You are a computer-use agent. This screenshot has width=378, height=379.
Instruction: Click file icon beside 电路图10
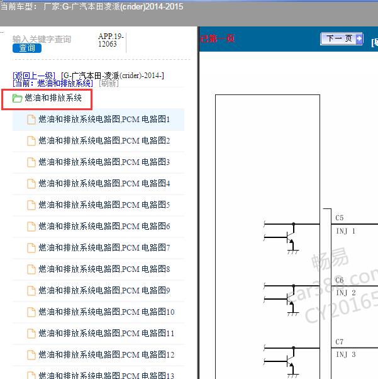pyautogui.click(x=31, y=312)
